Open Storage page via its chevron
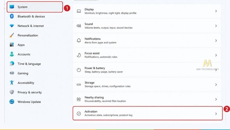This screenshot has height=130, width=230. click(216, 85)
